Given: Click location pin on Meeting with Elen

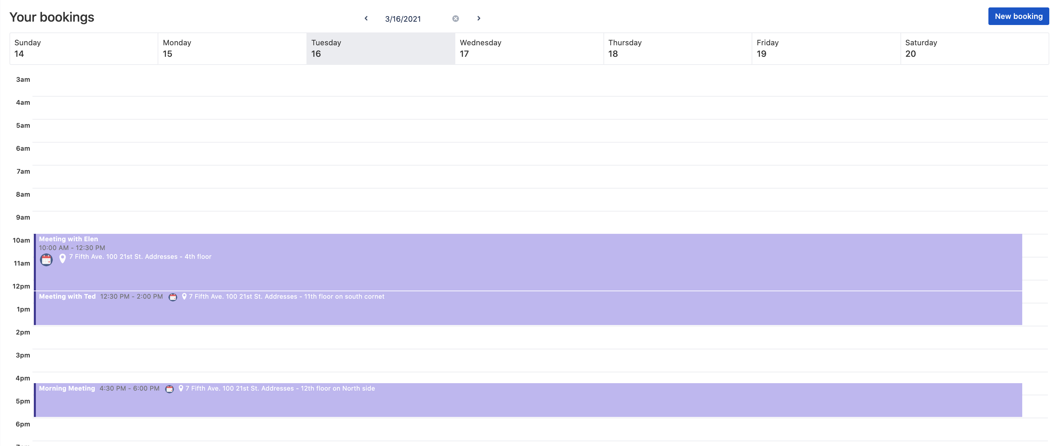Looking at the screenshot, I should (x=63, y=258).
